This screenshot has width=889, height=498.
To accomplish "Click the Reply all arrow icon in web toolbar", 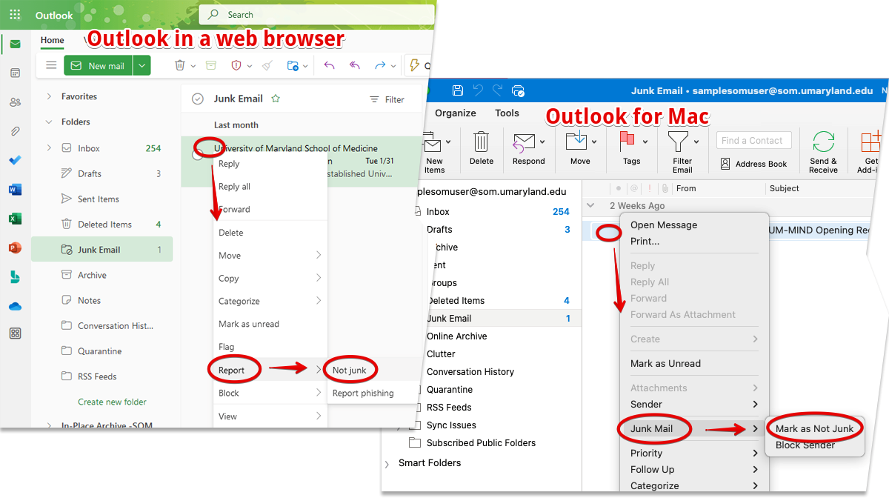I will [354, 65].
